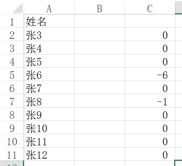Click the cell showing -6 in column C
Screen dimensions: 182x166
[150, 74]
